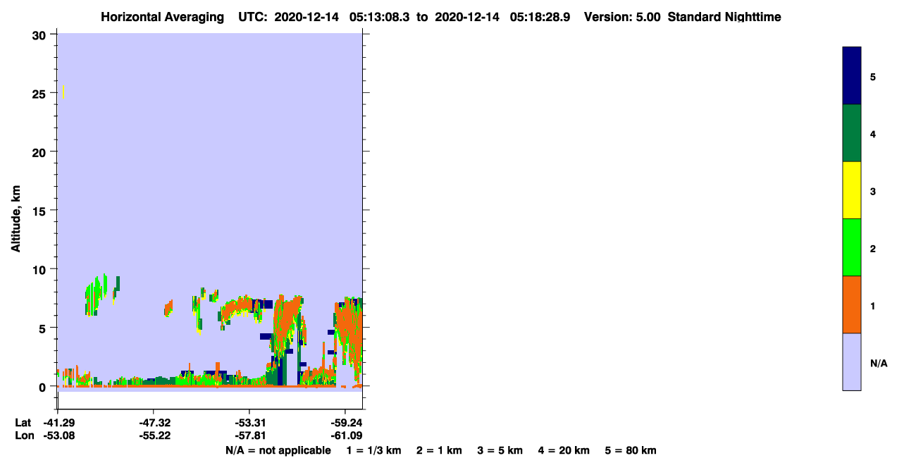This screenshot has height=470, width=916.
Task: Click the 'Version: 5.00' text in title
Action: click(622, 17)
